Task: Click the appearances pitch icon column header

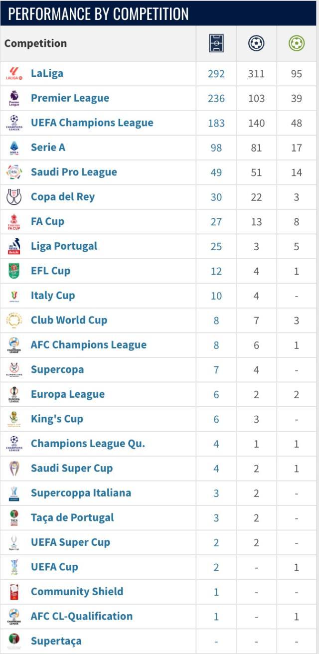Action: 216,43
